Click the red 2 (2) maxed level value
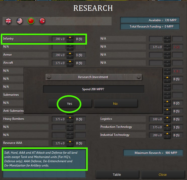 click(x=177, y=47)
